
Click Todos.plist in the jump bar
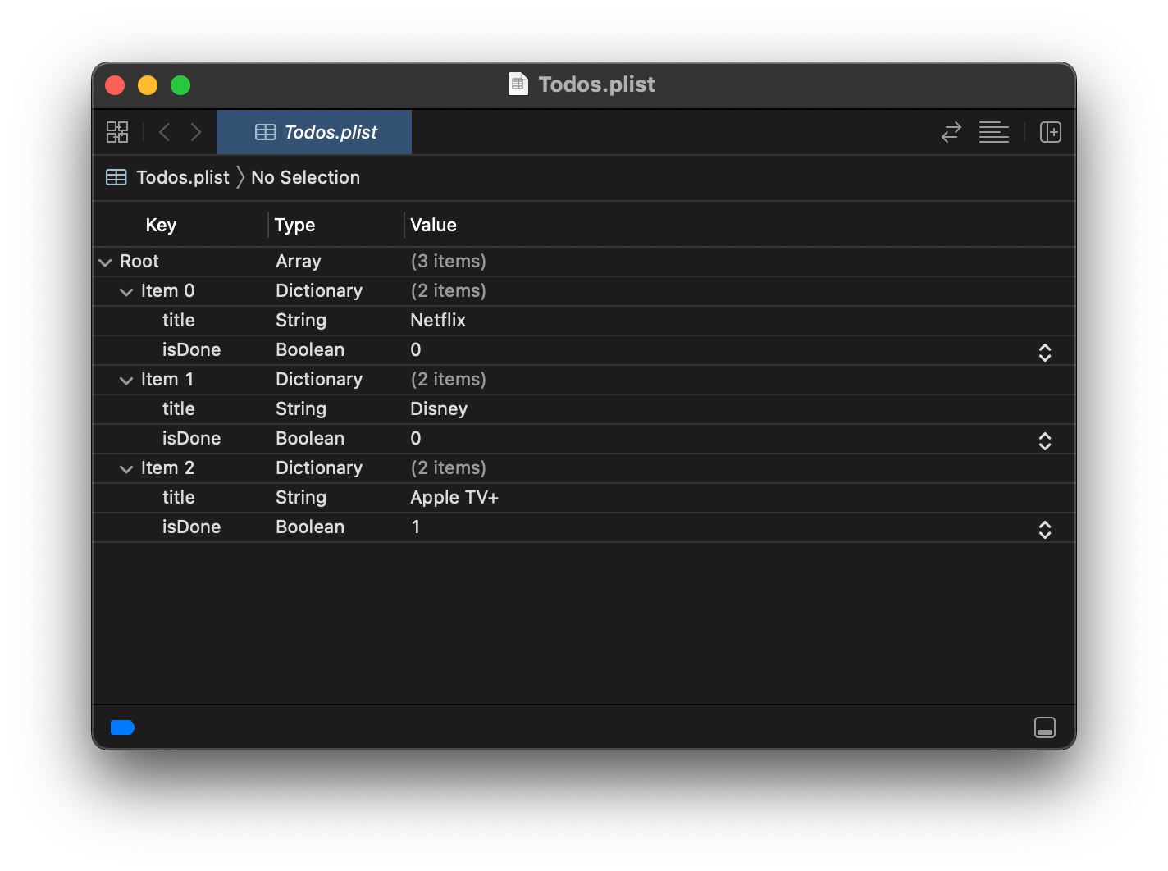pos(183,177)
